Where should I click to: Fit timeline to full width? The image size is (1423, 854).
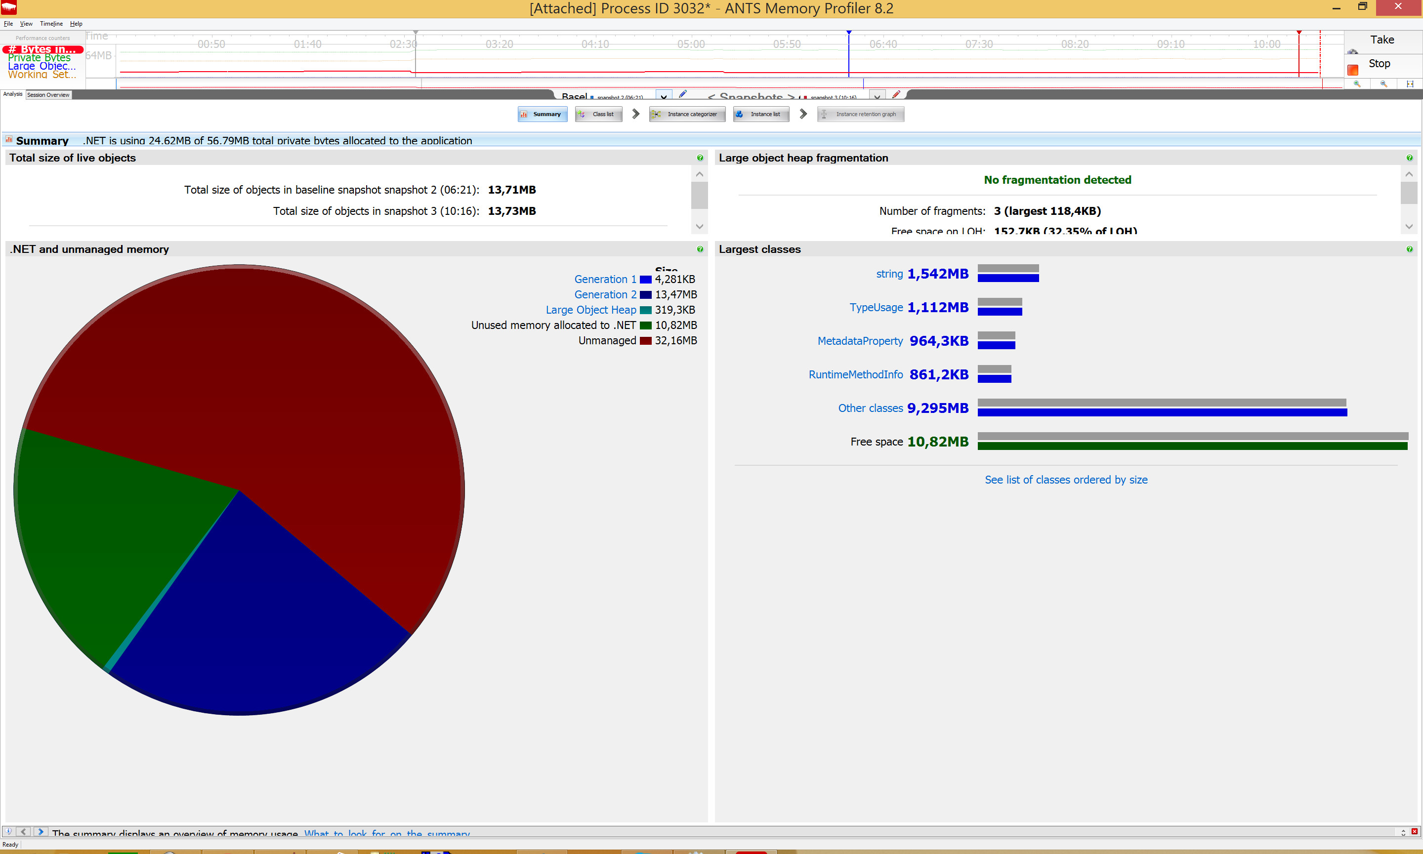click(1410, 84)
